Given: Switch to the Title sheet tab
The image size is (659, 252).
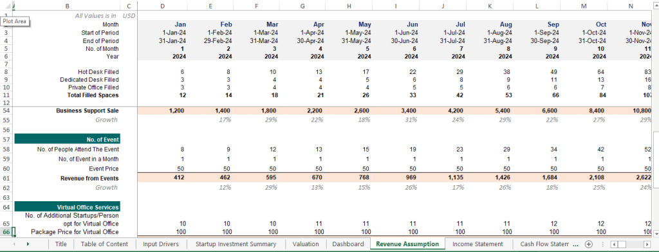Looking at the screenshot, I should pos(61,244).
